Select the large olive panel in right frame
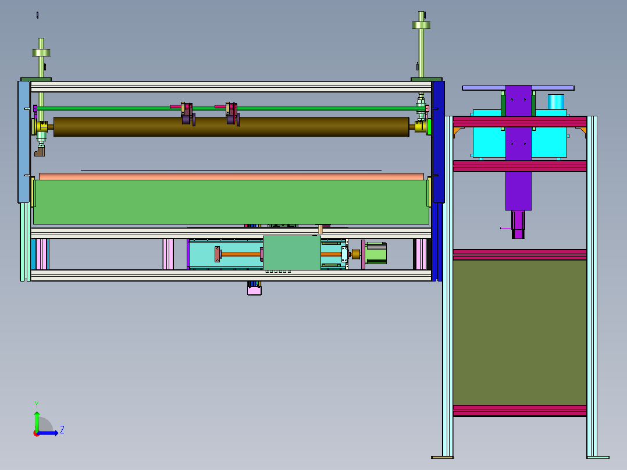 519,332
